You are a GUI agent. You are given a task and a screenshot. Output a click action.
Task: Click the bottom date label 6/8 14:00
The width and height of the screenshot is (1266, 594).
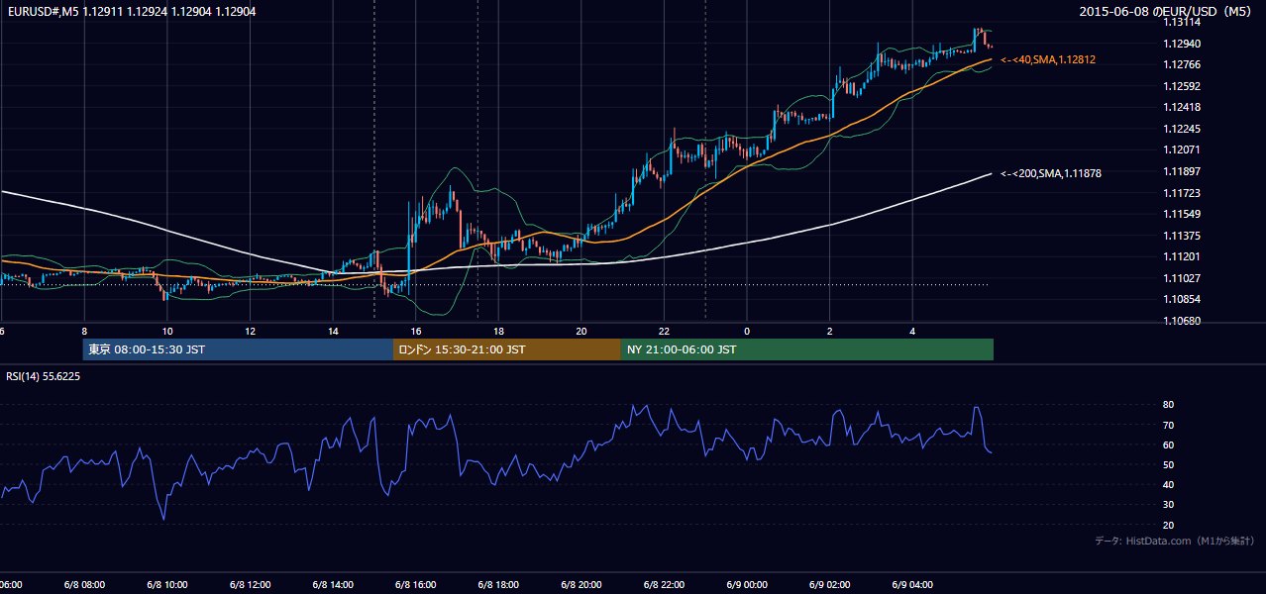[333, 585]
